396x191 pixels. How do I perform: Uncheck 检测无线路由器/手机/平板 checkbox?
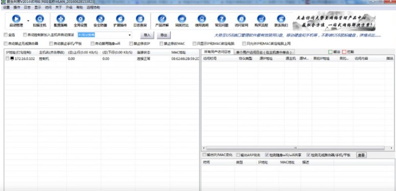point(308,155)
